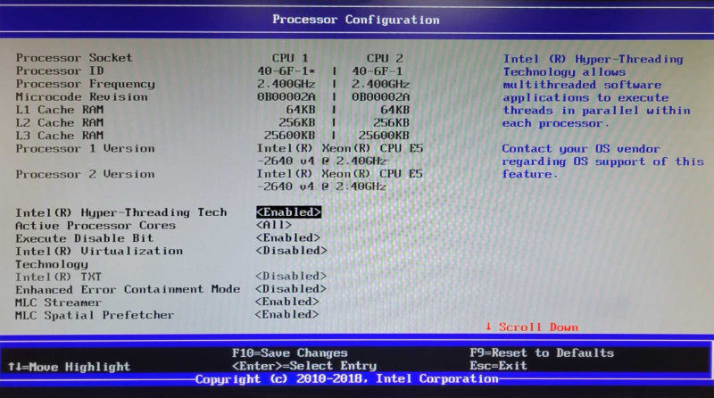Click the L3 Cache RAM label
The height and width of the screenshot is (398, 714).
(x=60, y=136)
